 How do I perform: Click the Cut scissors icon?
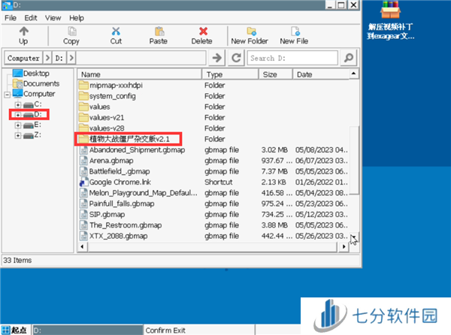point(116,32)
